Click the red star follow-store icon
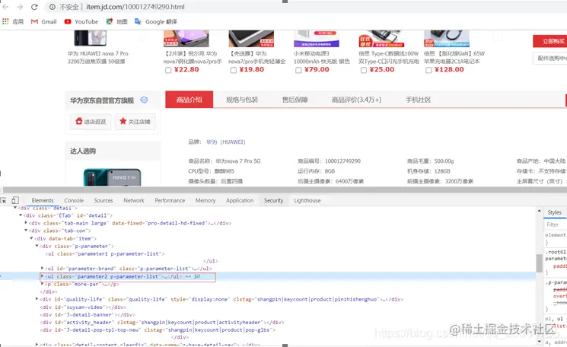The image size is (567, 347). 123,121
